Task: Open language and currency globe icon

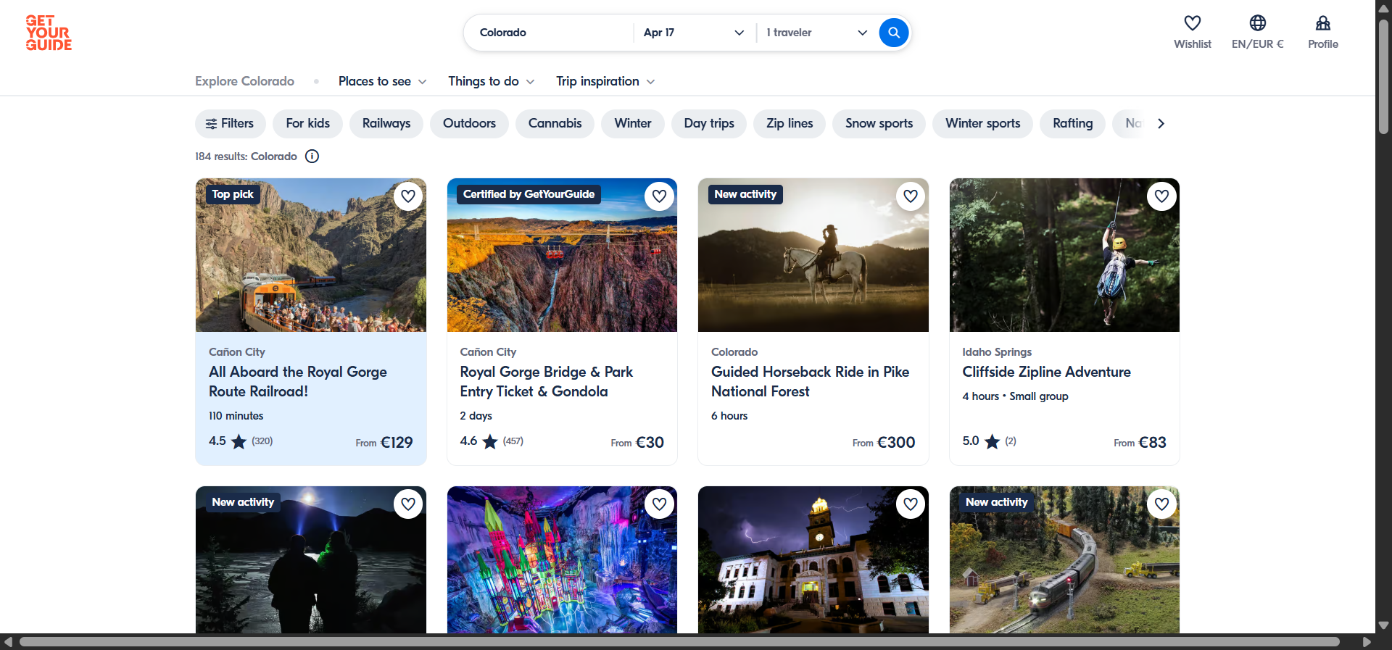Action: click(x=1257, y=24)
